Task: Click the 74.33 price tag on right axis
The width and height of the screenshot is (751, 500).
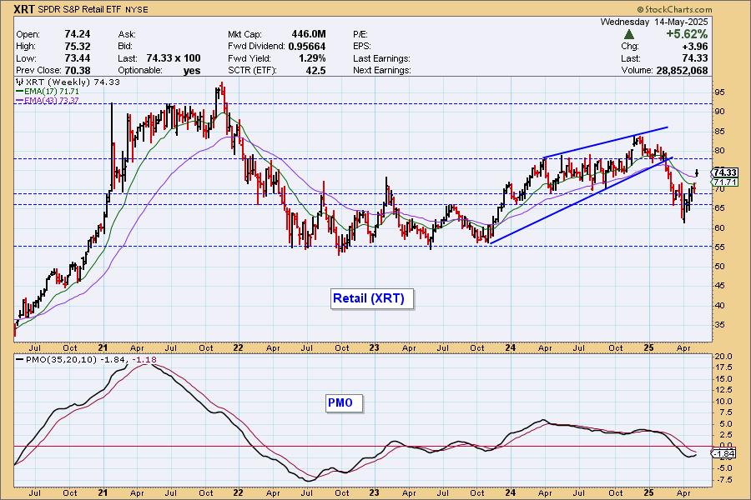Action: coord(725,172)
